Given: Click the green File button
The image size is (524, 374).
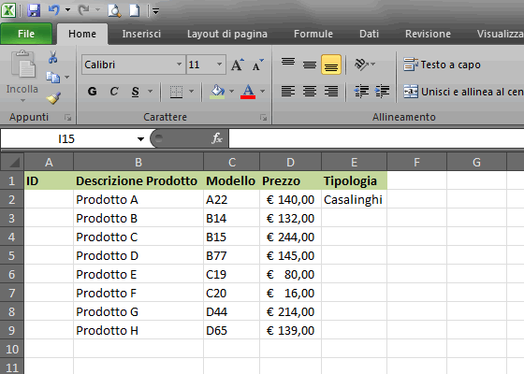Looking at the screenshot, I should point(26,34).
